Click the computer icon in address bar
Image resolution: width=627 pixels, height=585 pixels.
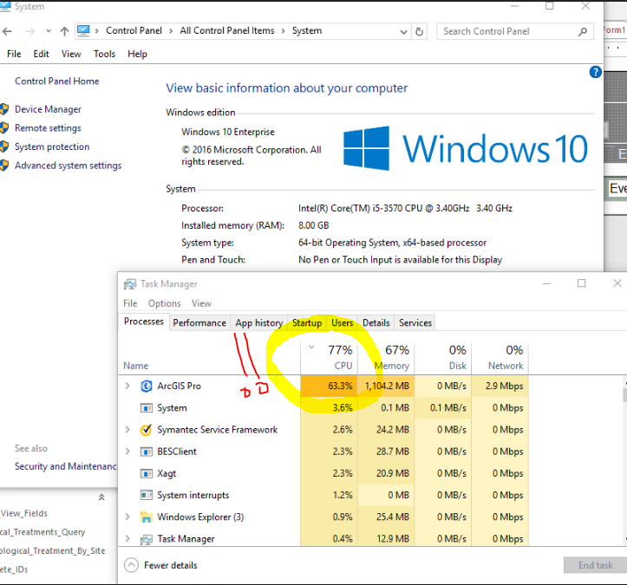(83, 31)
